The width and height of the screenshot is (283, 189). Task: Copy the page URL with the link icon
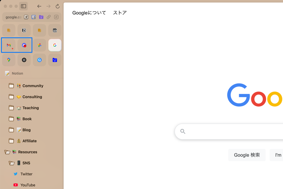pyautogui.click(x=49, y=17)
